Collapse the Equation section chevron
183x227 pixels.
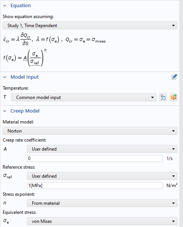pyautogui.click(x=5, y=6)
